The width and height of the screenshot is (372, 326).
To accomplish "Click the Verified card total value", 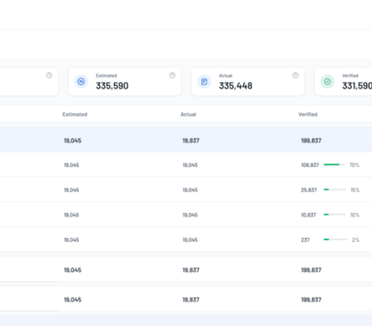I will [357, 86].
